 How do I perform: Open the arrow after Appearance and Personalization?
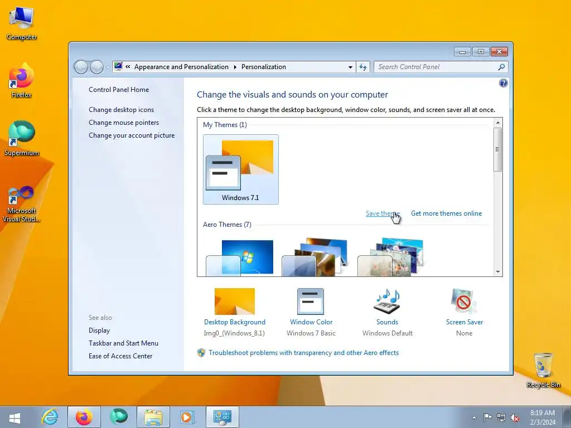(235, 67)
